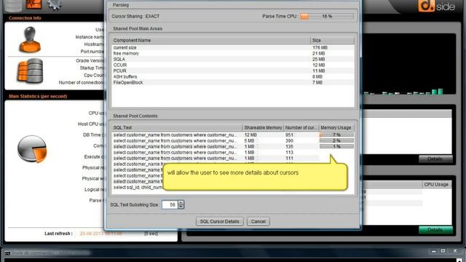Select SQL row with 113 cursors
The width and height of the screenshot is (466, 262).
point(233,152)
